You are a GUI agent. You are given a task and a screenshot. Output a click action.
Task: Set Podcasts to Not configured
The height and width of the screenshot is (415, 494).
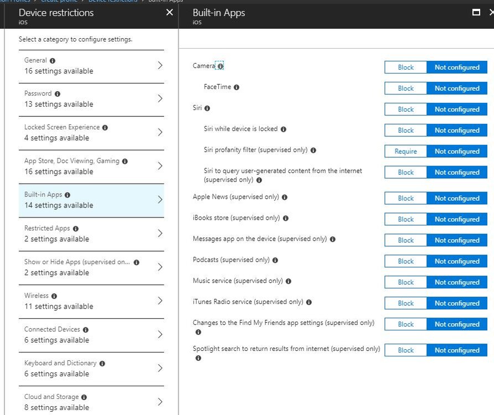pos(457,261)
